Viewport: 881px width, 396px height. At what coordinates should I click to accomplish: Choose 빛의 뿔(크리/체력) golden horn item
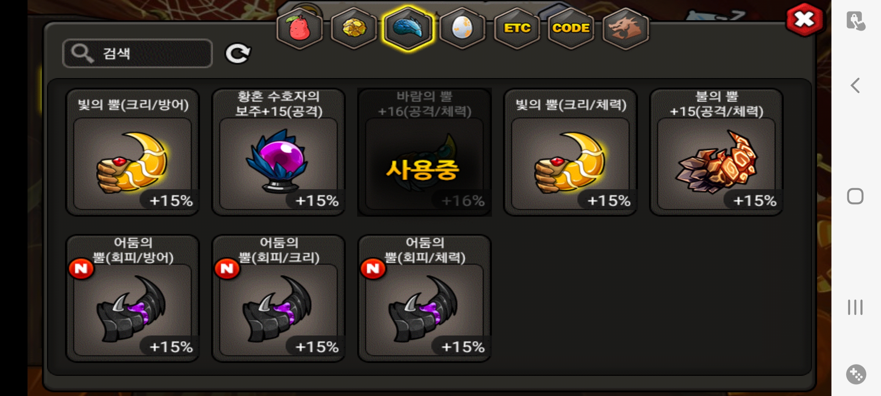point(570,152)
